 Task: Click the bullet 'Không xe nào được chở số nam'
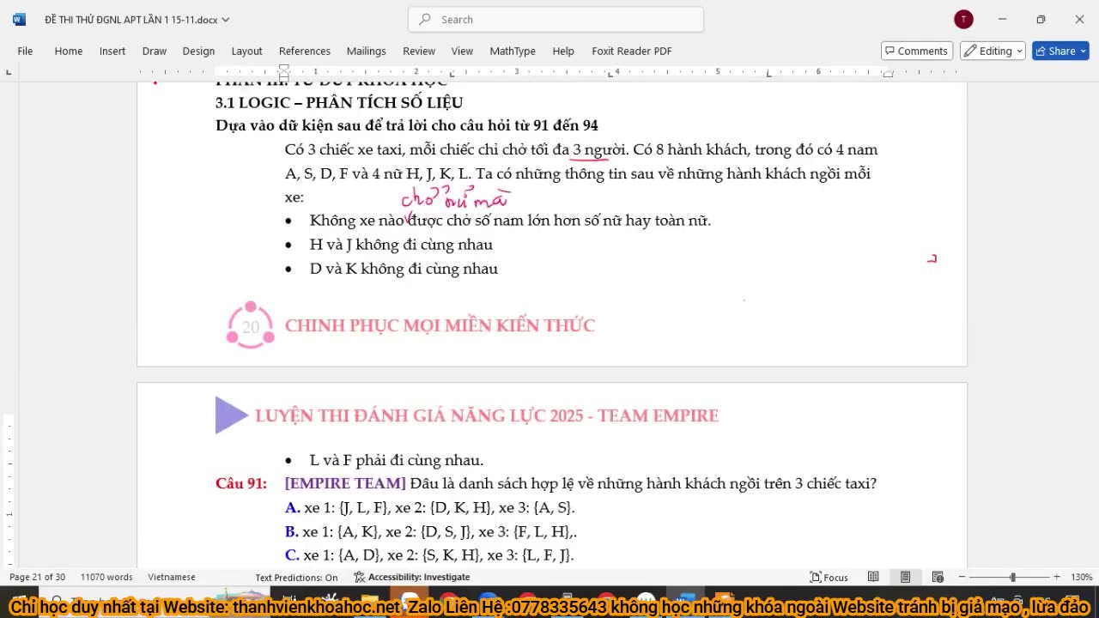pos(510,221)
